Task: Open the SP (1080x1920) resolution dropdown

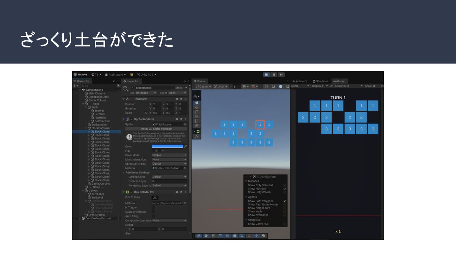Action: click(x=345, y=86)
